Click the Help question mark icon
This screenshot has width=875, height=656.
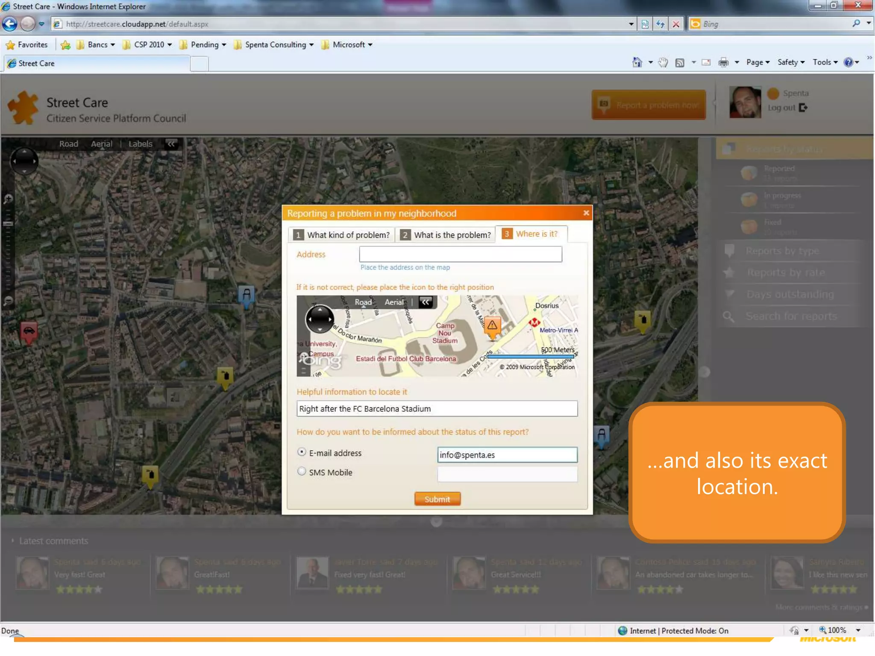(848, 62)
